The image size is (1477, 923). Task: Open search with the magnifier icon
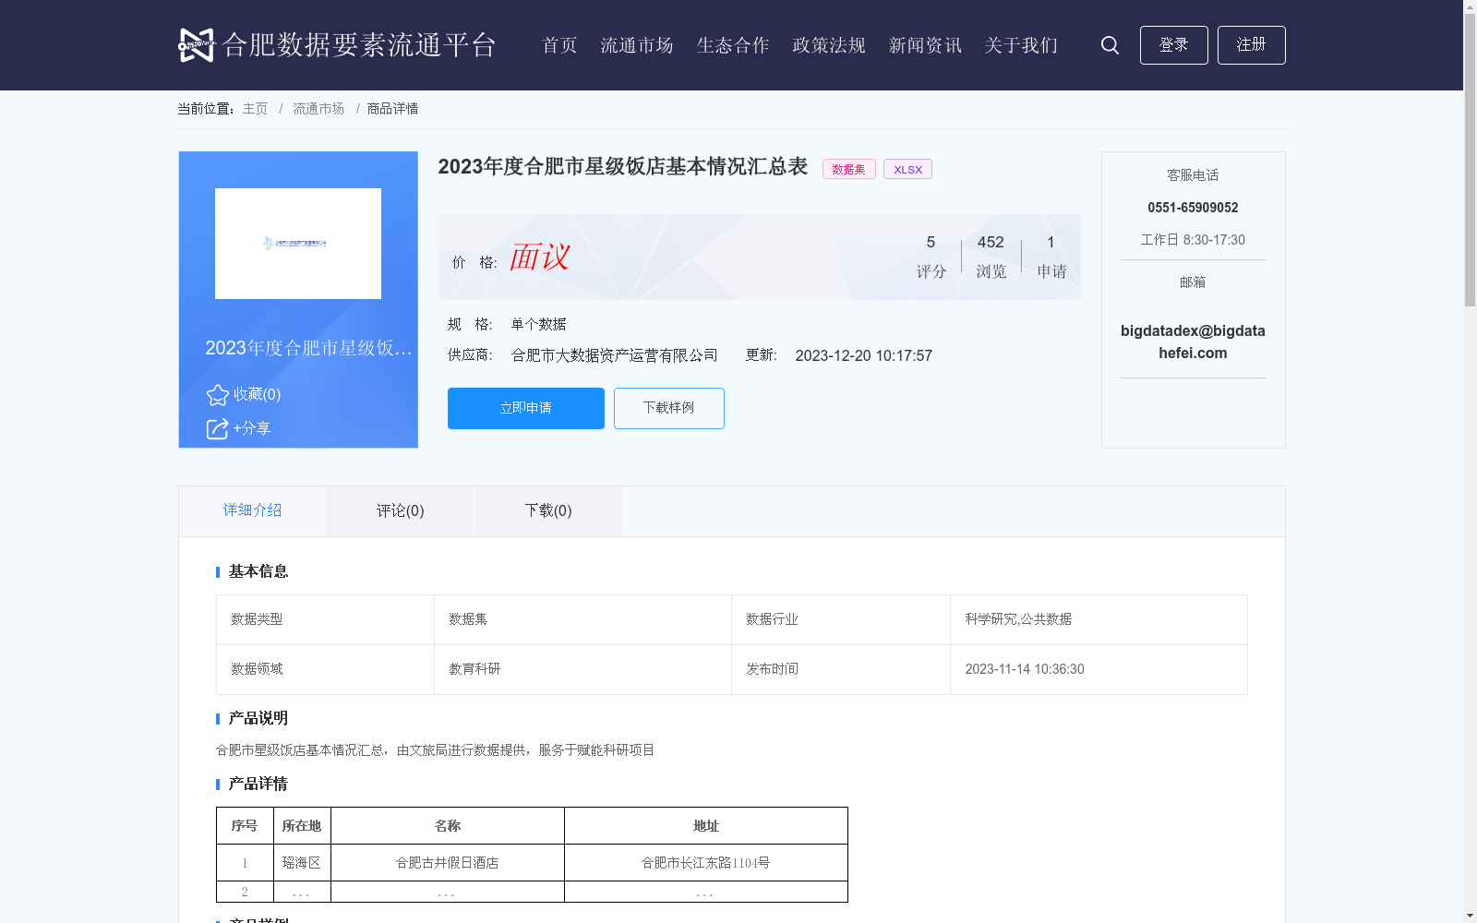[1110, 45]
